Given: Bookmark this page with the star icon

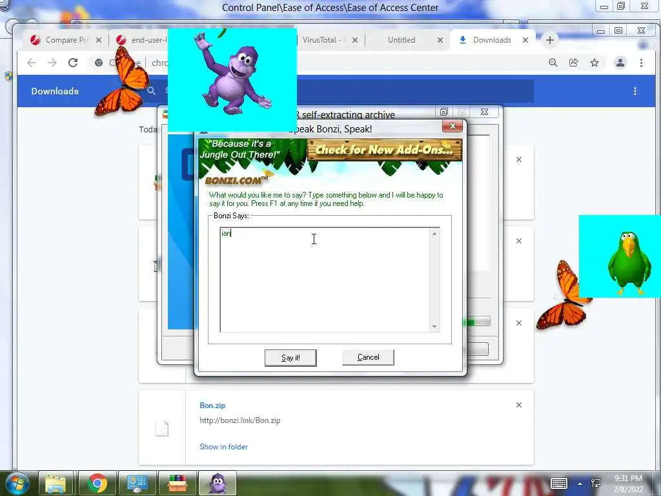Looking at the screenshot, I should pos(595,63).
